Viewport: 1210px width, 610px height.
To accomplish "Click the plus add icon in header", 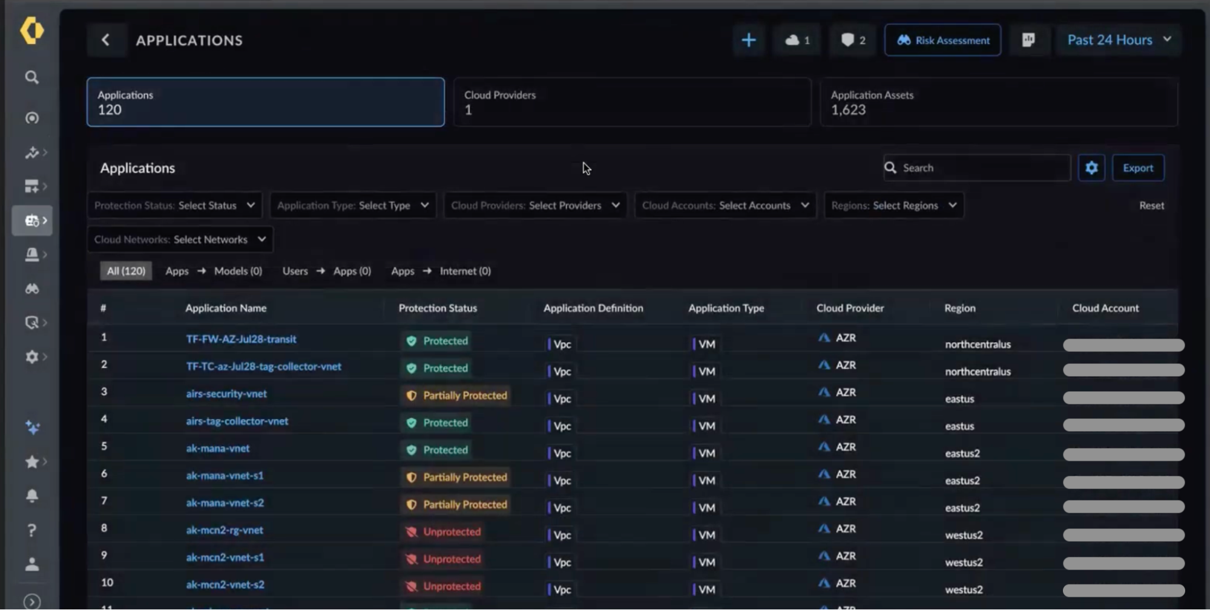I will pos(749,40).
